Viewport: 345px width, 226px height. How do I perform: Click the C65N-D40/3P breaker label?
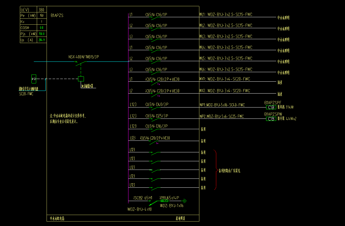pyautogui.click(x=157, y=105)
